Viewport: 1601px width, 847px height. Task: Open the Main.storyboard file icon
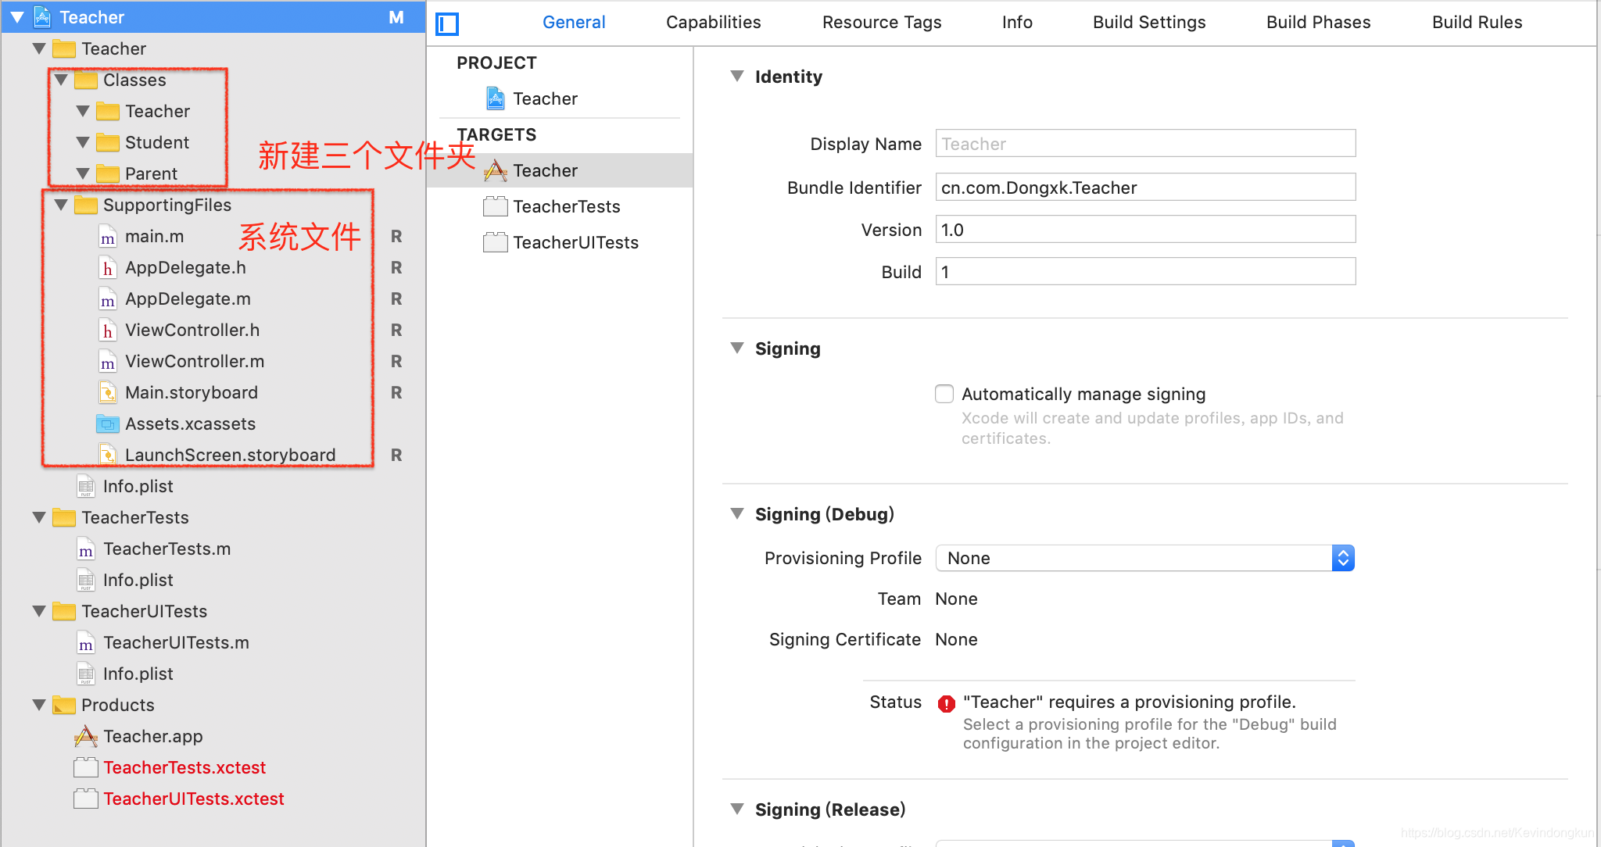(108, 392)
